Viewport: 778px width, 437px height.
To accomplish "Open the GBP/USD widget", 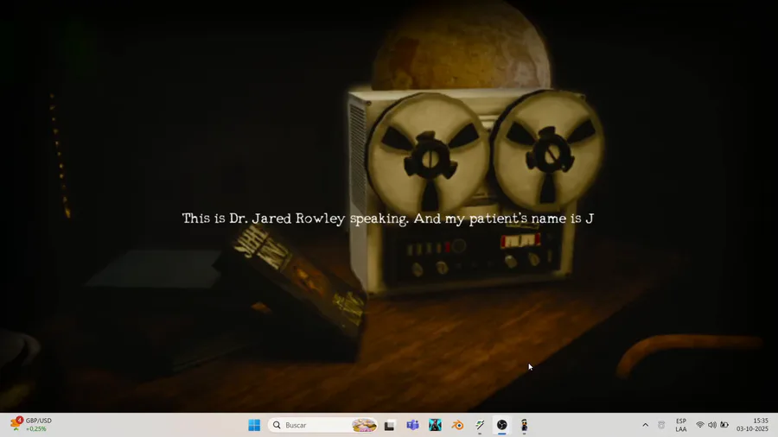I will tap(31, 425).
